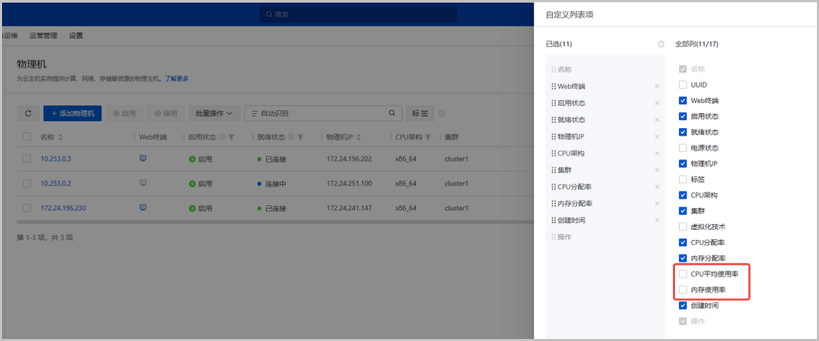This screenshot has height=341, width=819.
Task: Check the CPU平均使用率 column checkbox
Action: point(683,274)
